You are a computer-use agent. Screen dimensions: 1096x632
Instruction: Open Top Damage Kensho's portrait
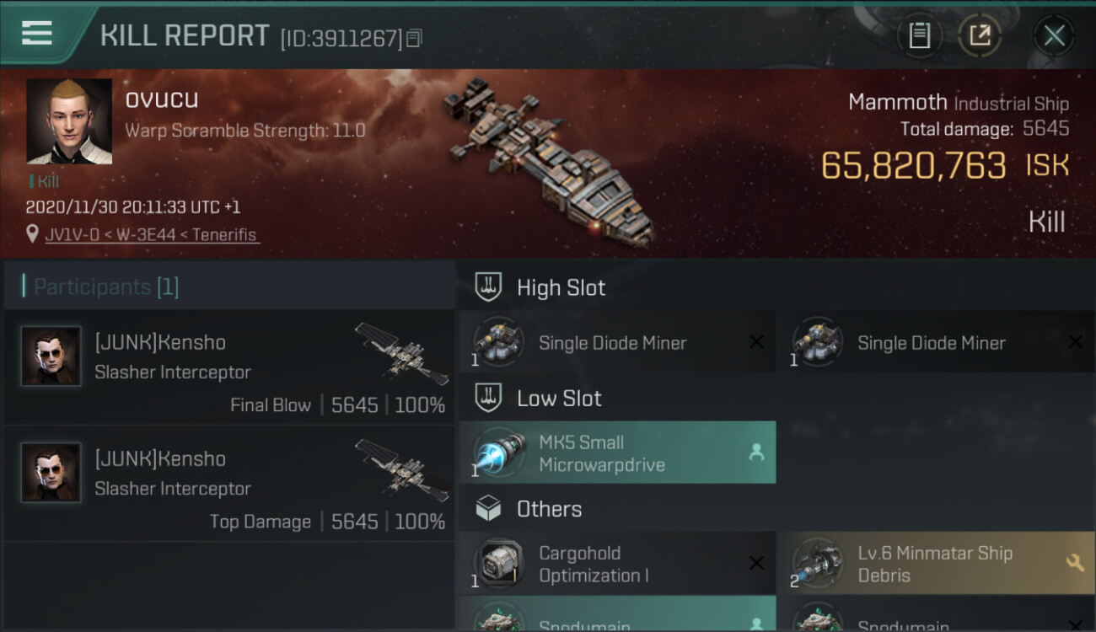point(51,473)
